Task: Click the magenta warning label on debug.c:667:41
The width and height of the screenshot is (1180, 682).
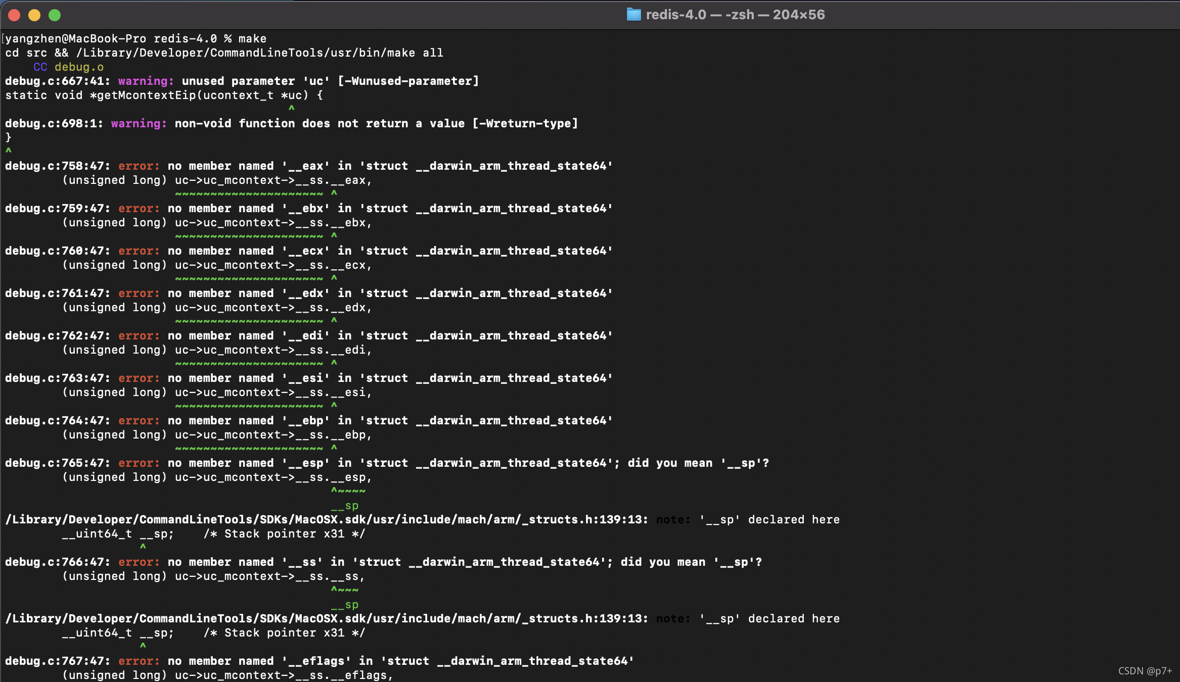Action: click(146, 81)
